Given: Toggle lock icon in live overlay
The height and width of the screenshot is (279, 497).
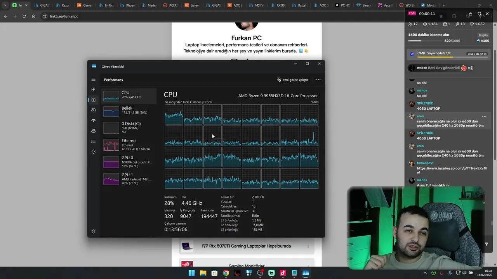Looking at the screenshot, I should 471,14.
